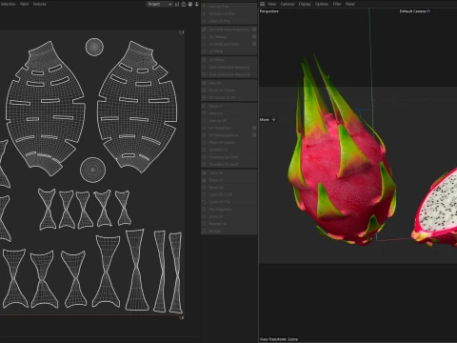
Task: Open the Paint menu in UV editor
Action: (25, 4)
